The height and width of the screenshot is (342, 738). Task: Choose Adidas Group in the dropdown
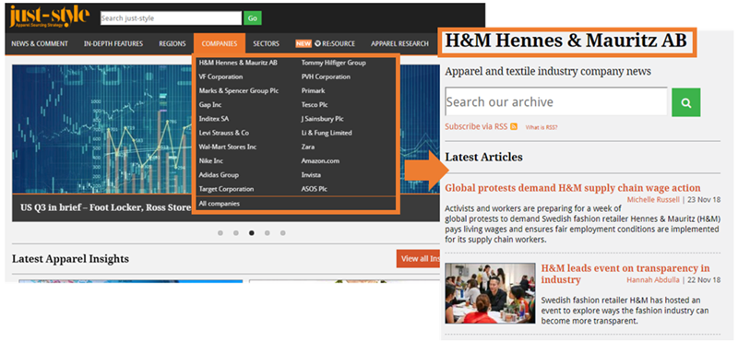pos(219,175)
